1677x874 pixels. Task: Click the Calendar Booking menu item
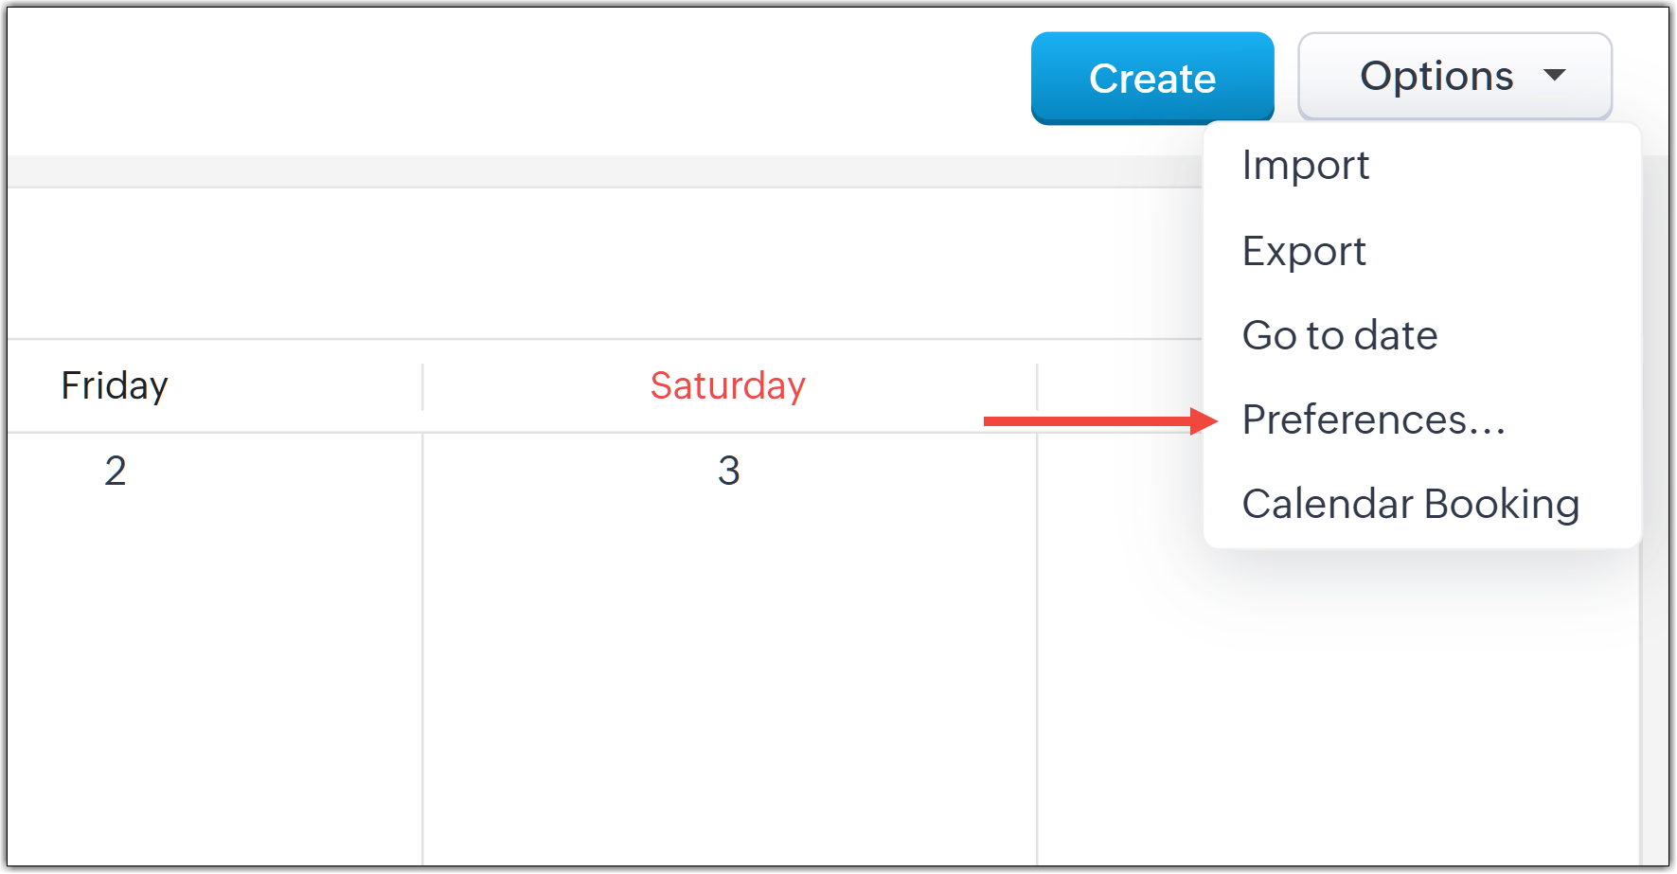[1410, 504]
